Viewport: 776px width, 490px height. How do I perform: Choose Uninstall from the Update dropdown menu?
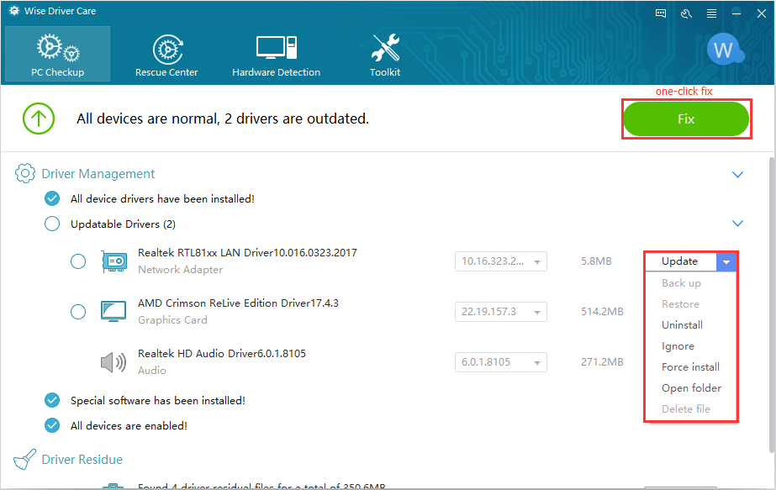click(x=682, y=325)
